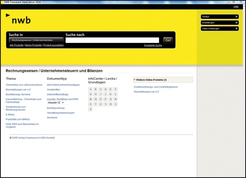Click the nwb logo

[19, 20]
